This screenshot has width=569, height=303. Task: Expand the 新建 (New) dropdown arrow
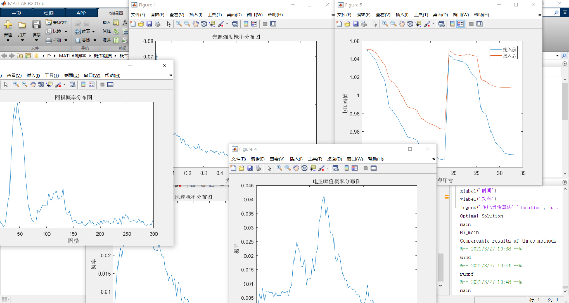8,41
